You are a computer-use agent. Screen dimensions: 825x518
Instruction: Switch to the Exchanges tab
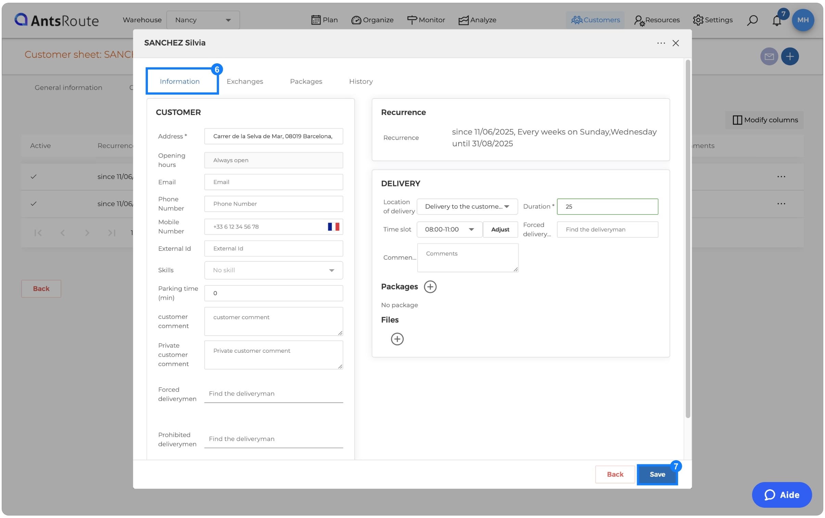click(245, 81)
